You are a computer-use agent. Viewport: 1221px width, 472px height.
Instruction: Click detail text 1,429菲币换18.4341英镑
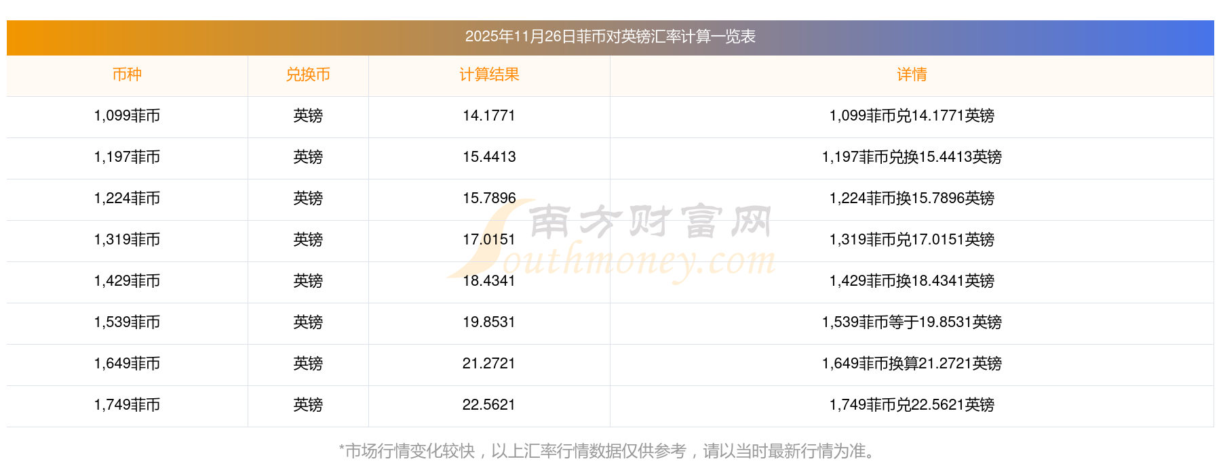[912, 281]
